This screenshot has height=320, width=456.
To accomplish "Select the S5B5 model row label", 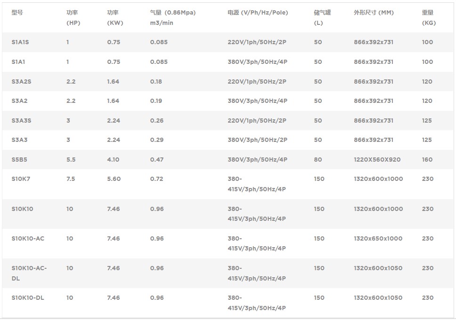I will (x=19, y=160).
